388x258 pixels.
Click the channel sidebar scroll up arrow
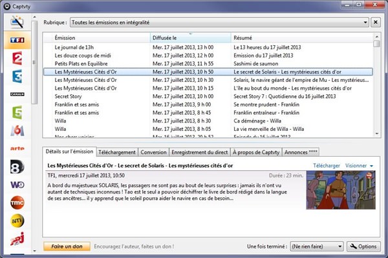tap(34, 17)
